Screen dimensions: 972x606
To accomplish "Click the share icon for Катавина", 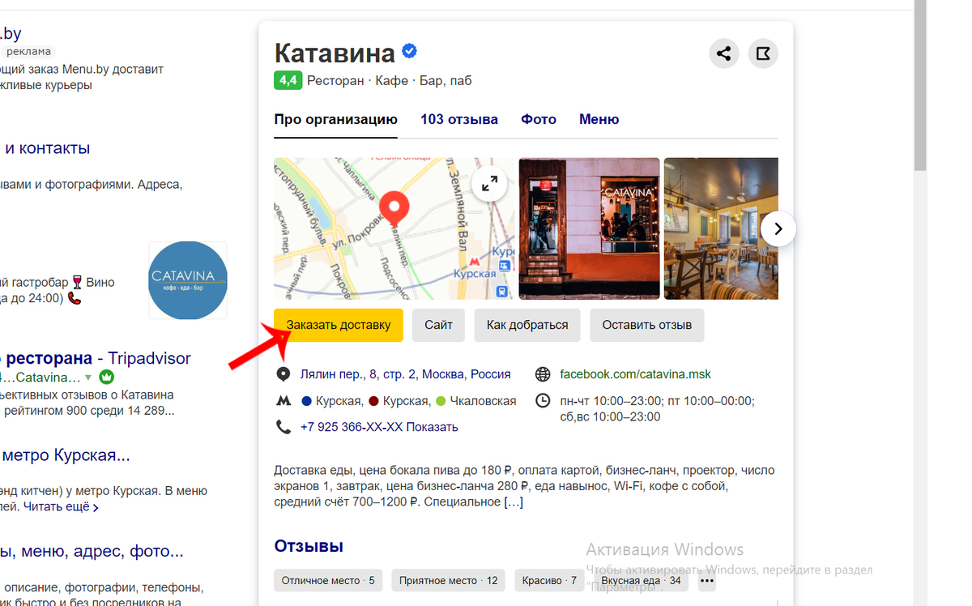I will (x=724, y=54).
